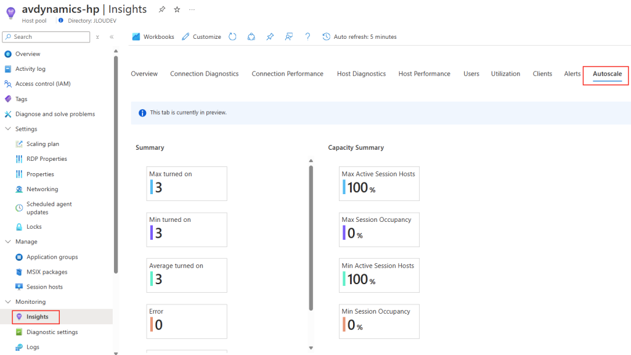The height and width of the screenshot is (355, 631).
Task: Click info icon next to Directory: JLOUDEV
Action: click(61, 20)
